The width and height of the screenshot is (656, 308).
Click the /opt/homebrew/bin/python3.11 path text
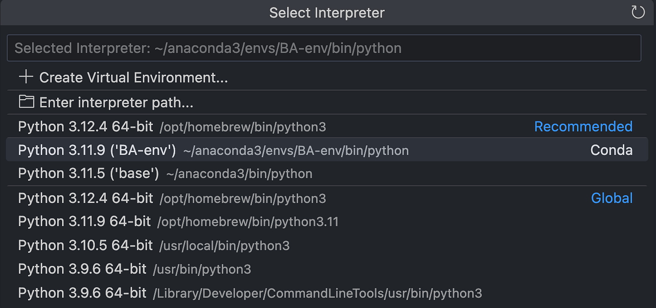pos(248,222)
